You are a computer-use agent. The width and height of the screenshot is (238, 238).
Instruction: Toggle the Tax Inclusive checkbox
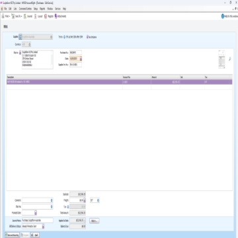pyautogui.click(x=87, y=37)
